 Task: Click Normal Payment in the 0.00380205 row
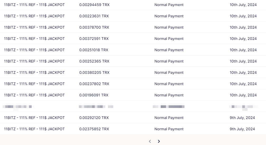tap(169, 72)
